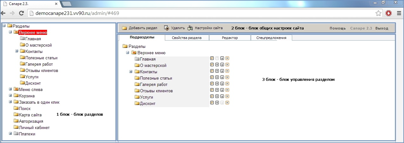Viewport: 404px width, 143px height.
Task: Switch to the Подразделы tab
Action: tap(142, 37)
